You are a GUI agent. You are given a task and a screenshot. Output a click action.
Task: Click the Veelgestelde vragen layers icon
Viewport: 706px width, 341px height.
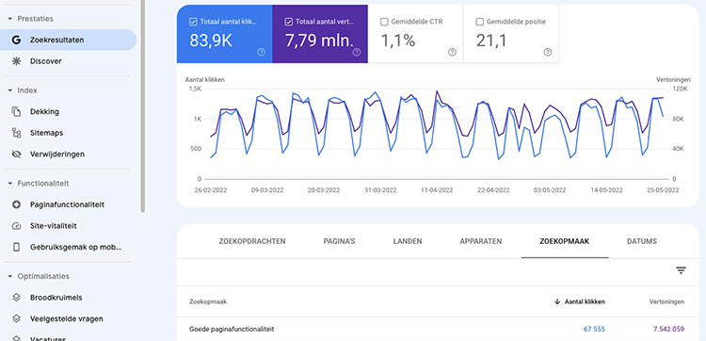pos(16,318)
